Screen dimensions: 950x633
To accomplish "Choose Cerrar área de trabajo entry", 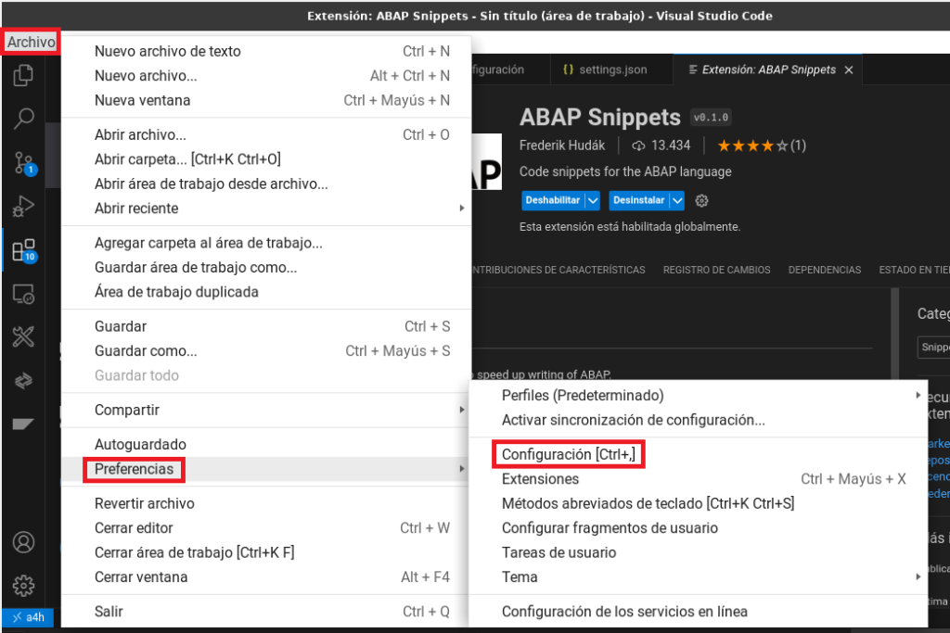I will (x=266, y=552).
